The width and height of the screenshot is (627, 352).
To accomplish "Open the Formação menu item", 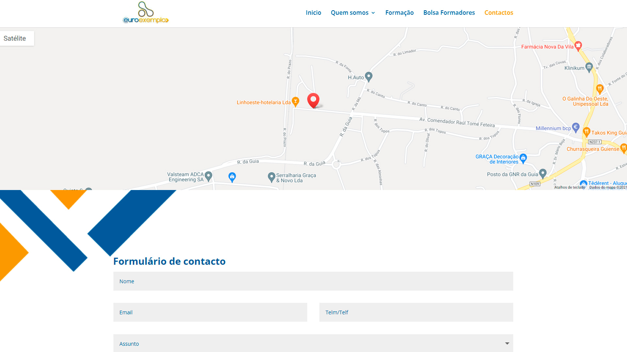I will (399, 13).
